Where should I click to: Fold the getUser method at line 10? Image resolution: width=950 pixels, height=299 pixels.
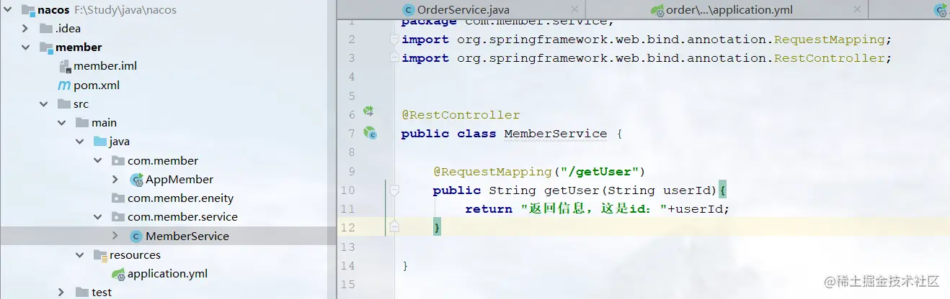tap(394, 190)
